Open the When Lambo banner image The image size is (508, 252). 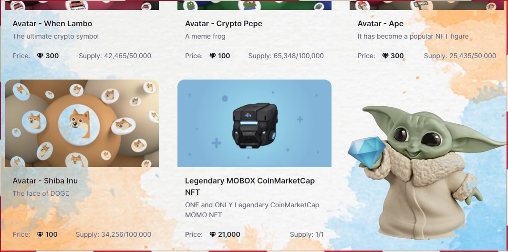click(x=82, y=5)
